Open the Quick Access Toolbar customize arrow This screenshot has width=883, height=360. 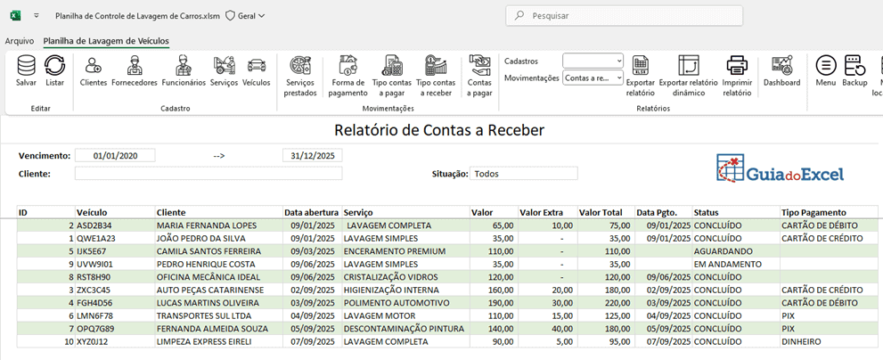(36, 16)
